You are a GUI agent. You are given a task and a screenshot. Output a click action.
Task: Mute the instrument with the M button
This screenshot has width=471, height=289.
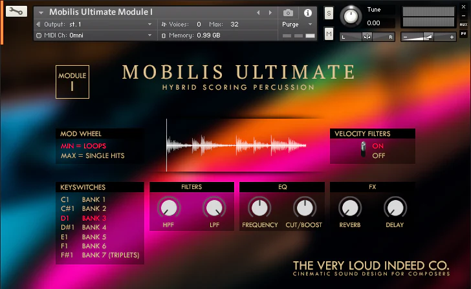coord(329,34)
